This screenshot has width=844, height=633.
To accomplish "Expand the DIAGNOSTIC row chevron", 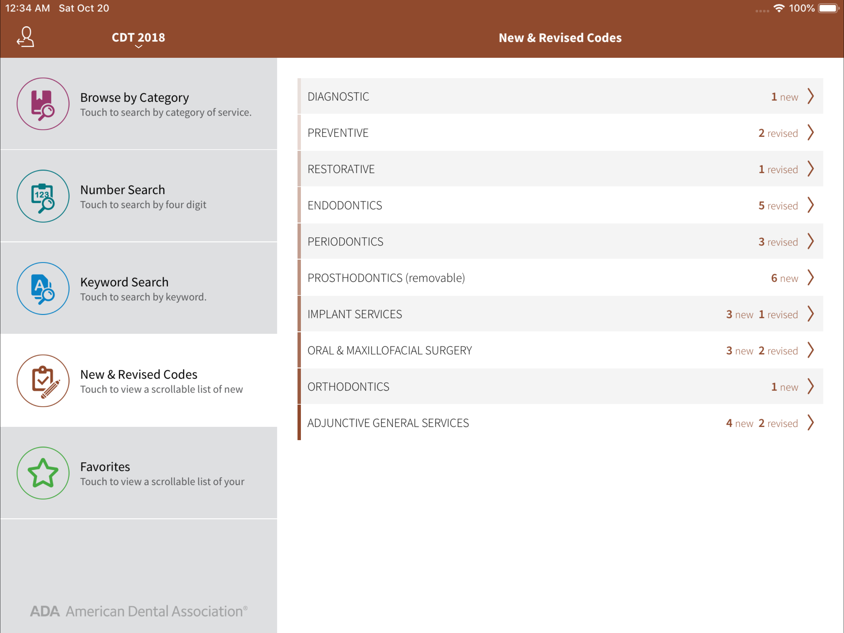I will [x=811, y=96].
